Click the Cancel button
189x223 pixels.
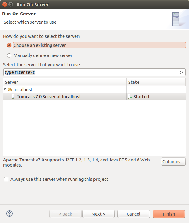[x=134, y=214]
